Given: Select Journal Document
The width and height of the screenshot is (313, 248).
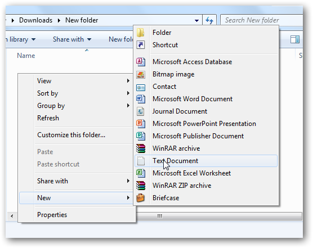Looking at the screenshot, I should point(206,111).
